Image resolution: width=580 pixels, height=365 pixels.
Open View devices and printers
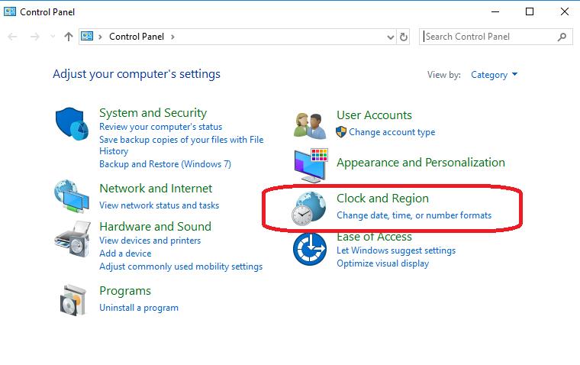(x=150, y=241)
